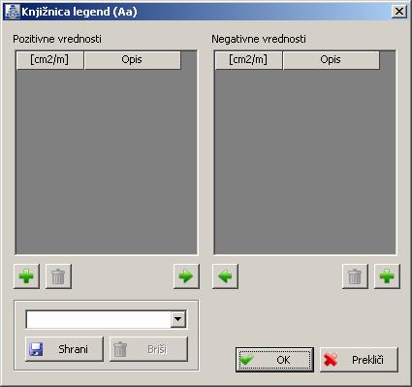This screenshot has width=412, height=387.
Task: Select [cm2/m] column header in Negativne vrednosti
Action: 248,60
